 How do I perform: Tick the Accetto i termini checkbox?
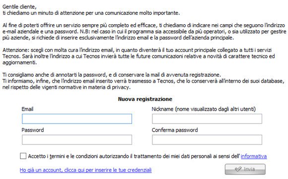point(23,156)
